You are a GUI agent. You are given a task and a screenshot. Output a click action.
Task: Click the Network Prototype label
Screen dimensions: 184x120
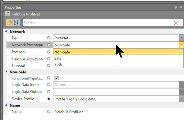(27, 45)
